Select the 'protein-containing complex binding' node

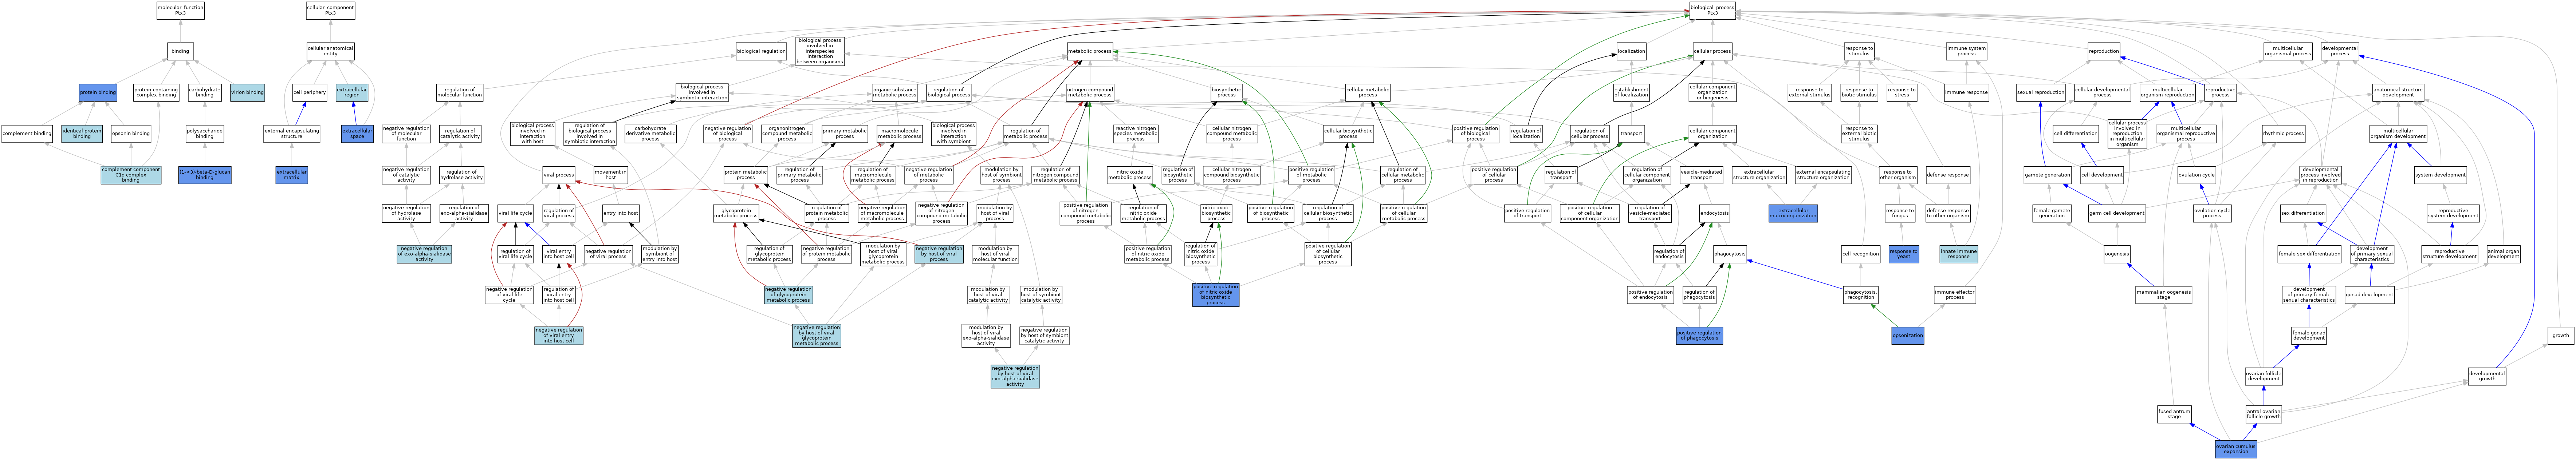pos(156,92)
